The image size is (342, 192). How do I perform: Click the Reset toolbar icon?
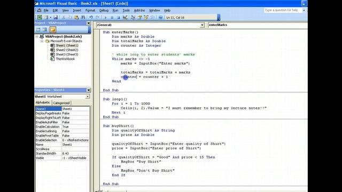pos(118,18)
